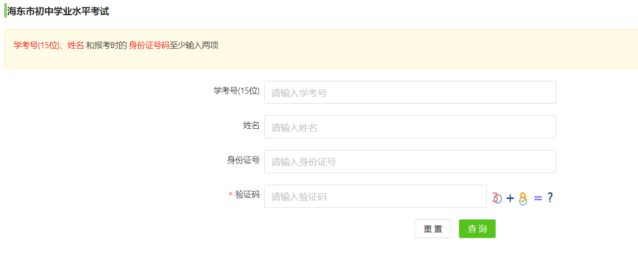
Task: Click the orange digit 8 in captcha
Action: coord(523,198)
